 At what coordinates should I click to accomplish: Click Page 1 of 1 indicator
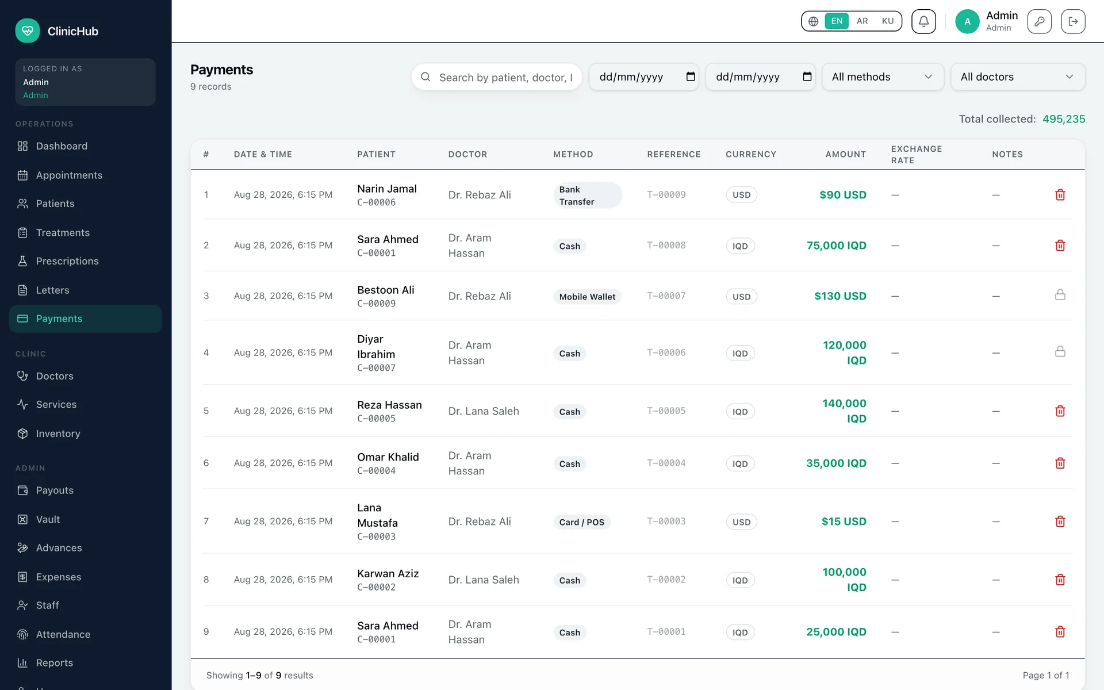click(1046, 675)
